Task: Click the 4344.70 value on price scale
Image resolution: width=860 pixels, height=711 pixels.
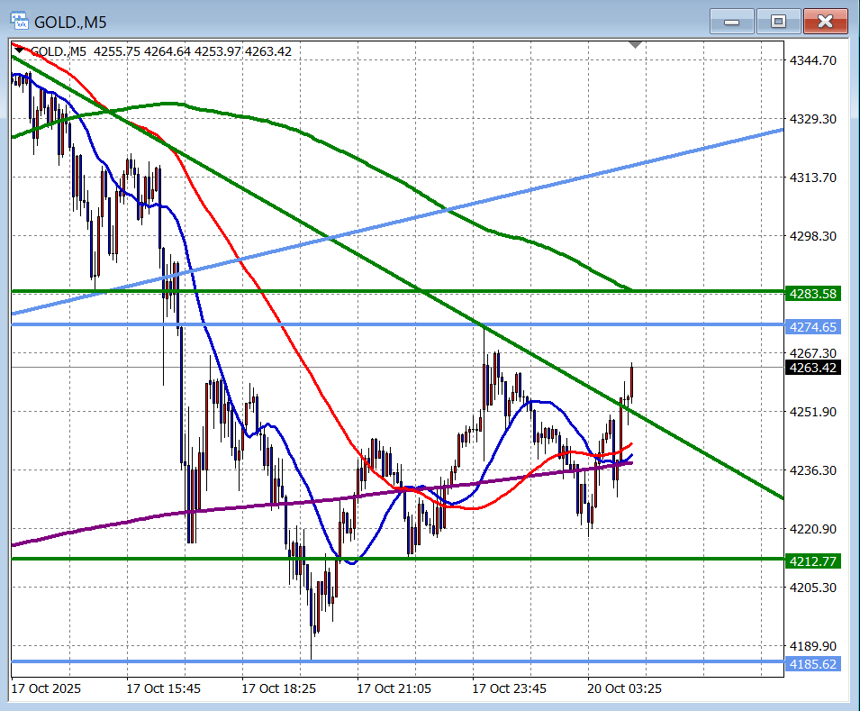Action: 813,60
